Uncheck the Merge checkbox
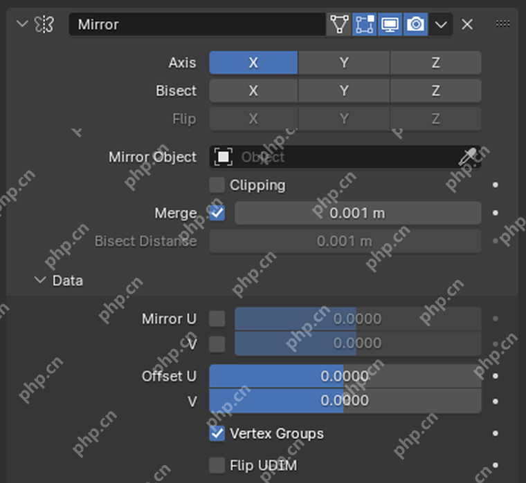526x483 pixels. pos(217,213)
